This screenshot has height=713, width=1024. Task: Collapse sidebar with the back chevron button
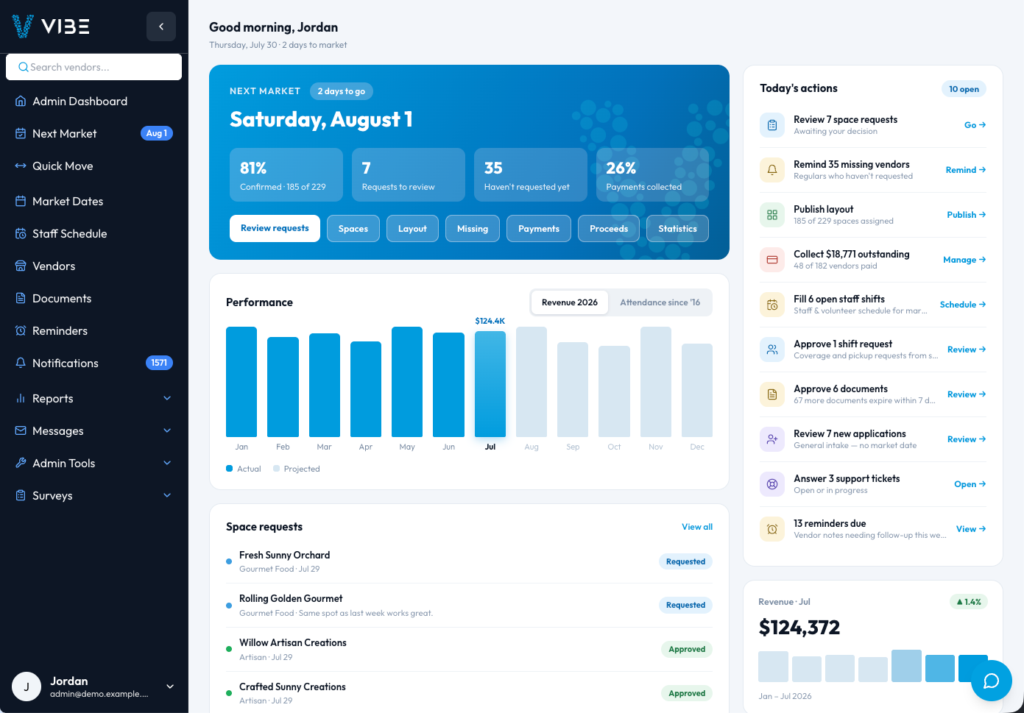tap(161, 26)
